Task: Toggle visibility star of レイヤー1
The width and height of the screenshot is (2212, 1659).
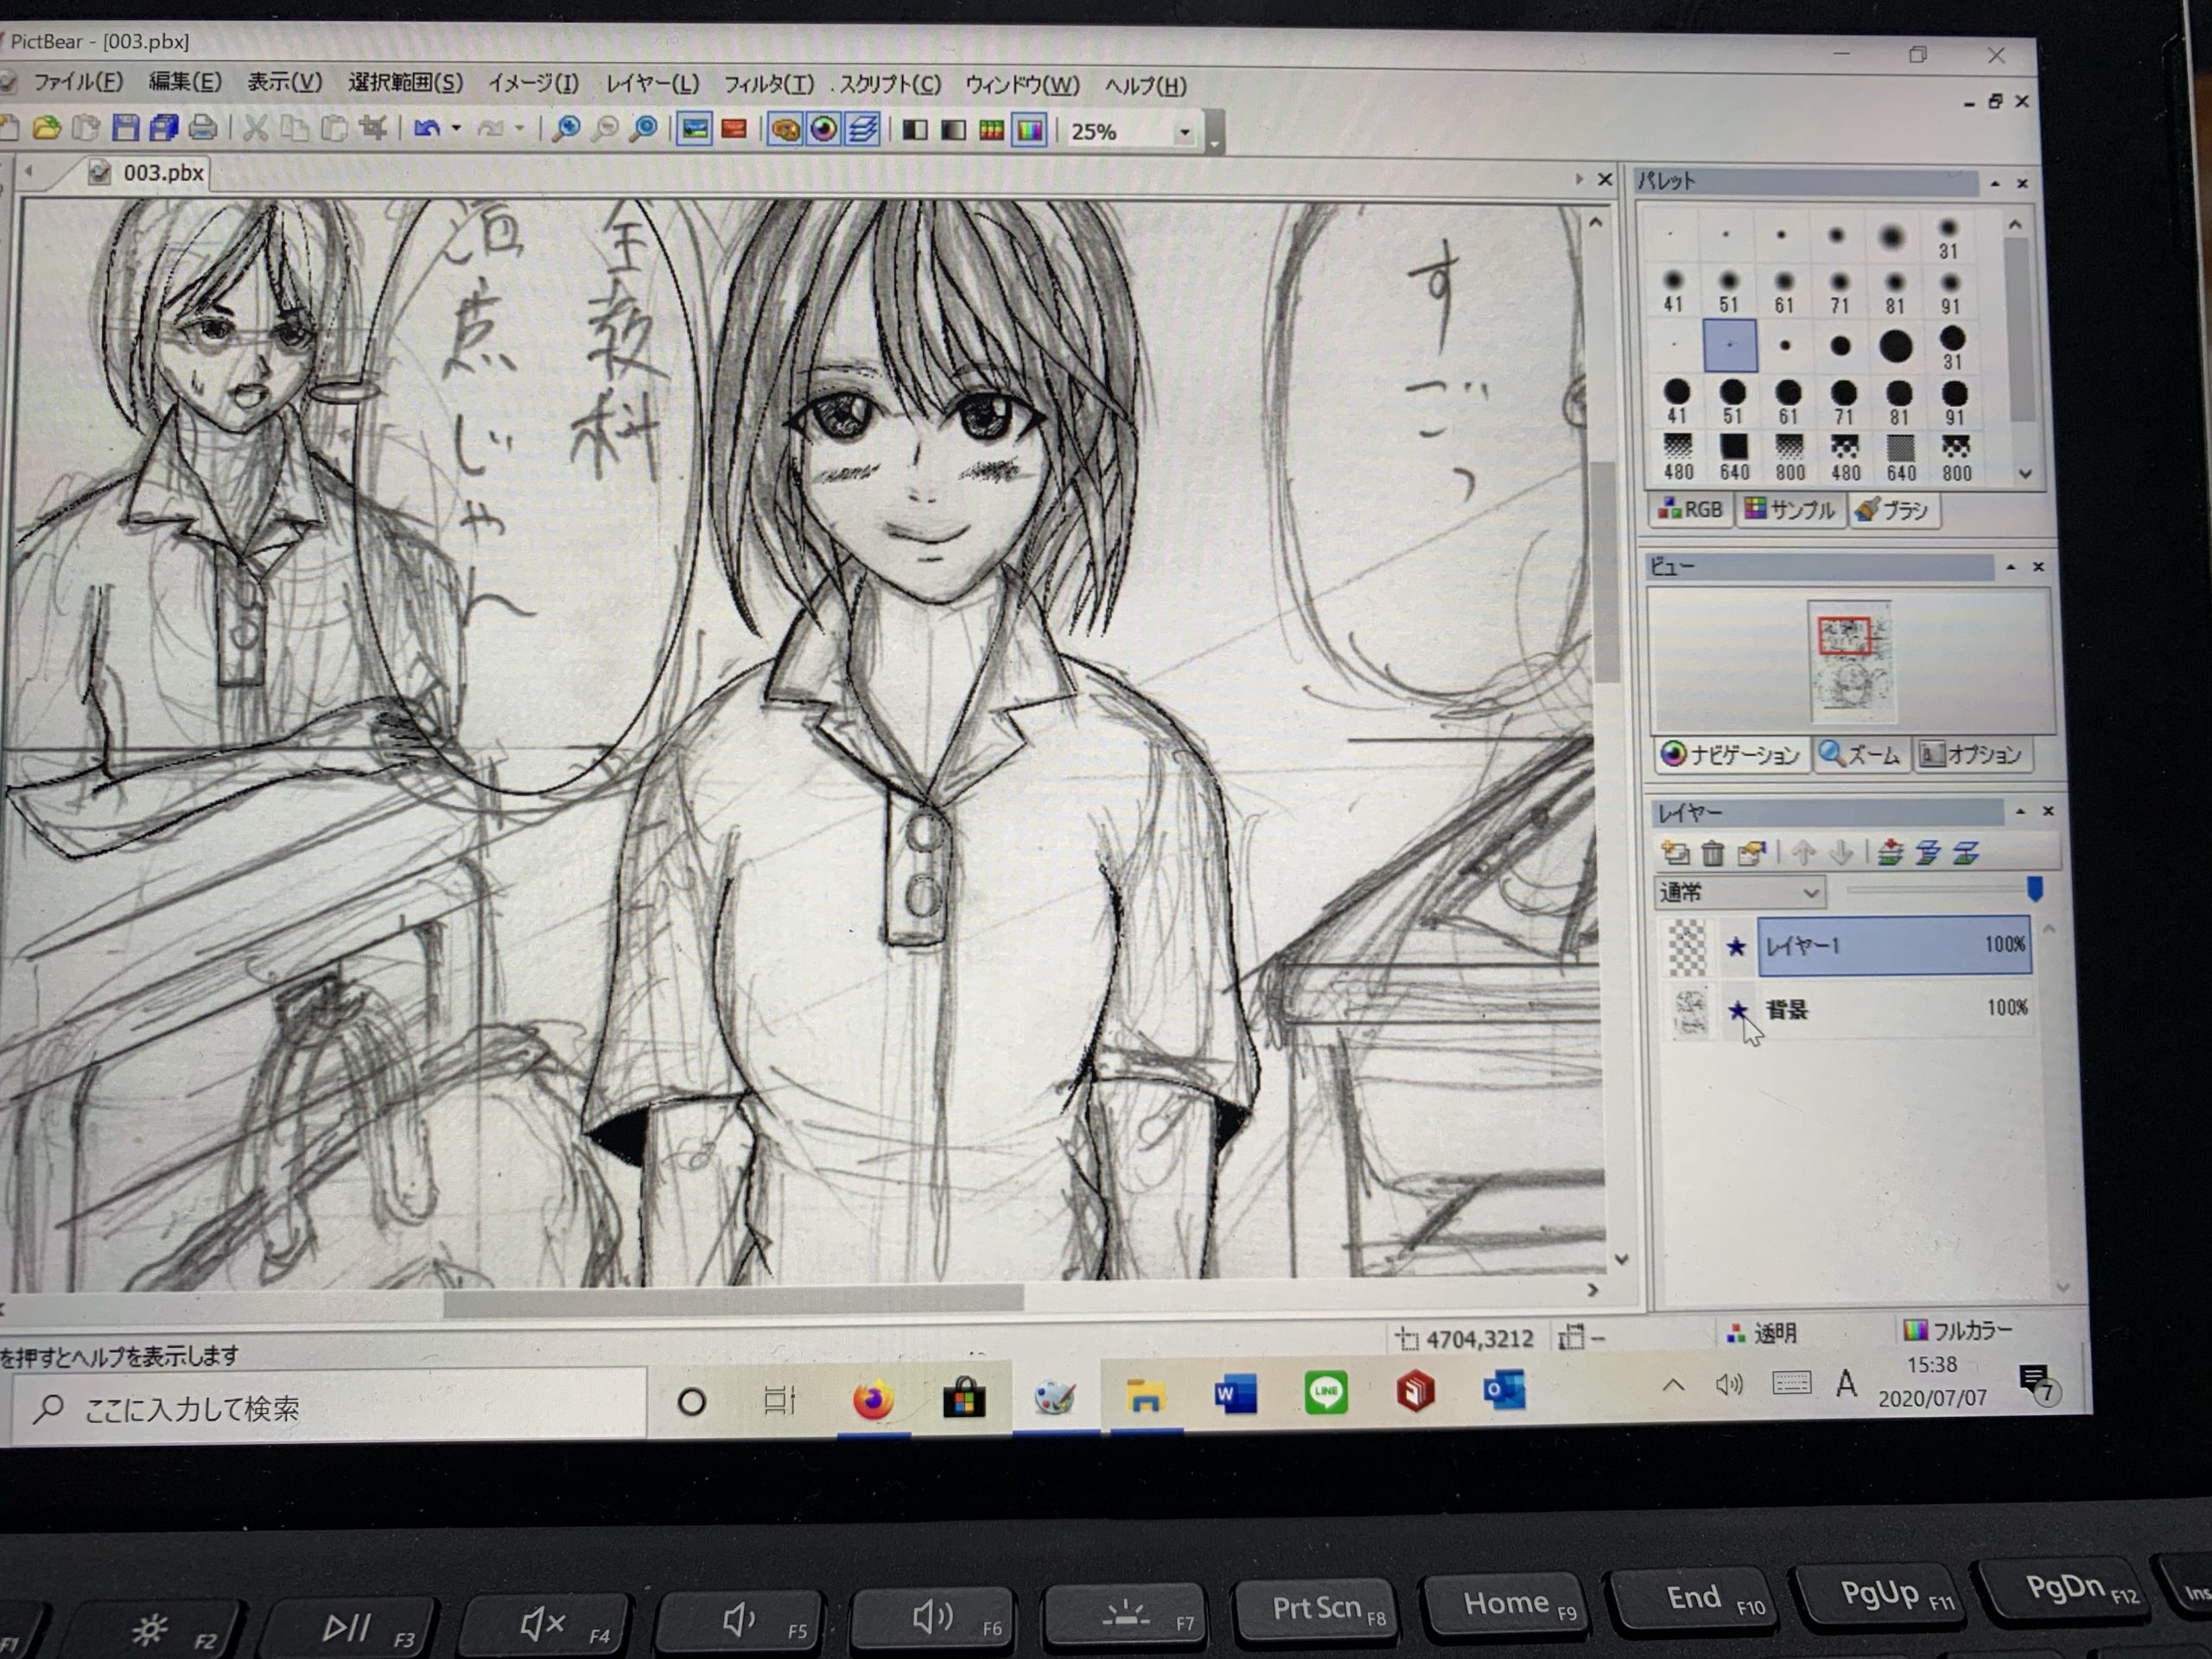Action: [1736, 946]
